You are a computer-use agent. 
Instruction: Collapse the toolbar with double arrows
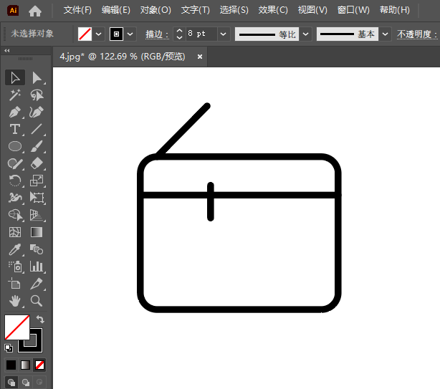pyautogui.click(x=7, y=50)
